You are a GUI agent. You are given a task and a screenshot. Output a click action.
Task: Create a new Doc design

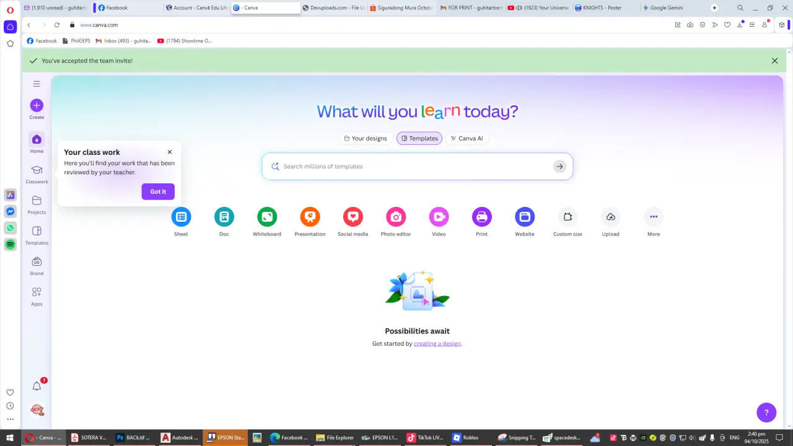pos(224,217)
